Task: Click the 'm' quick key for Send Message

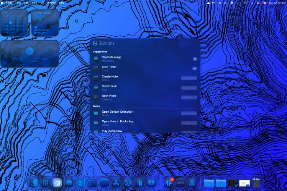Action: (195, 59)
